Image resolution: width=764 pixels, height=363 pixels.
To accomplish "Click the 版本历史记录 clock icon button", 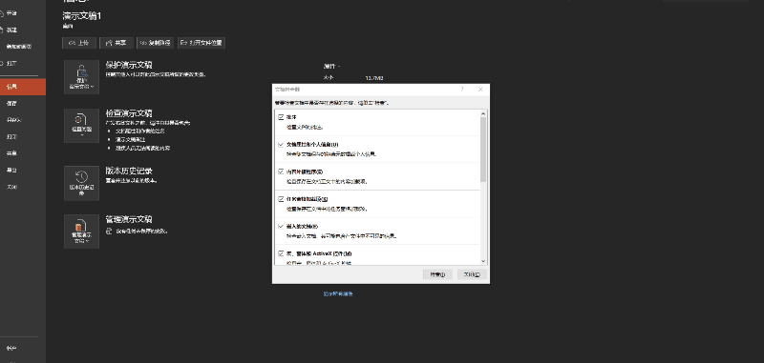I will 81,183.
